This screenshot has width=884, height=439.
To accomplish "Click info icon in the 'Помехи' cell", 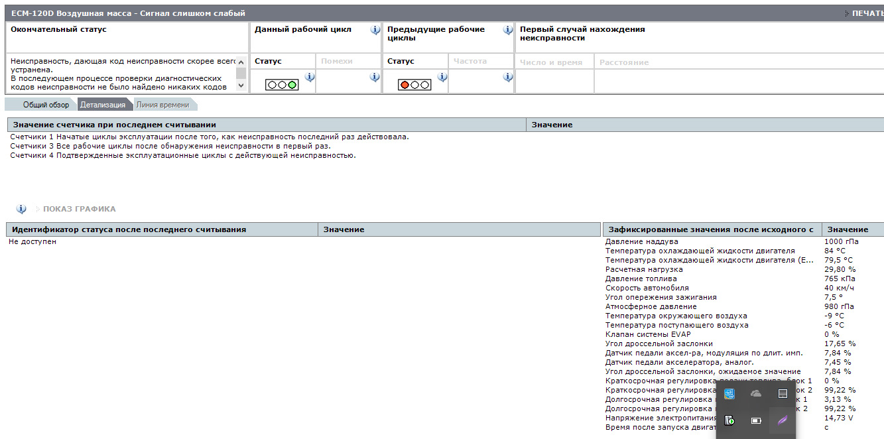I will [375, 77].
